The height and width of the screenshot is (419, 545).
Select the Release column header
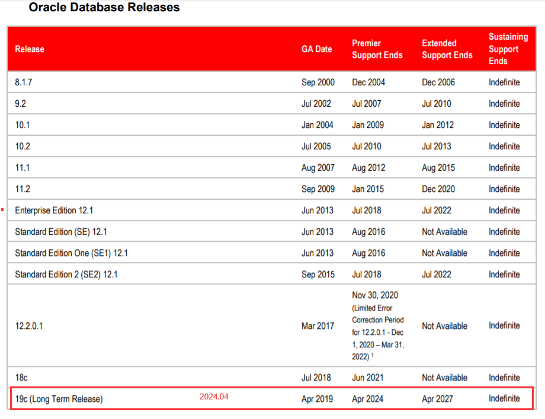click(x=30, y=49)
